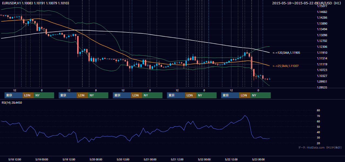Click the 5/21 00:00 date label
This screenshot has height=162, width=345.
(x=150, y=160)
